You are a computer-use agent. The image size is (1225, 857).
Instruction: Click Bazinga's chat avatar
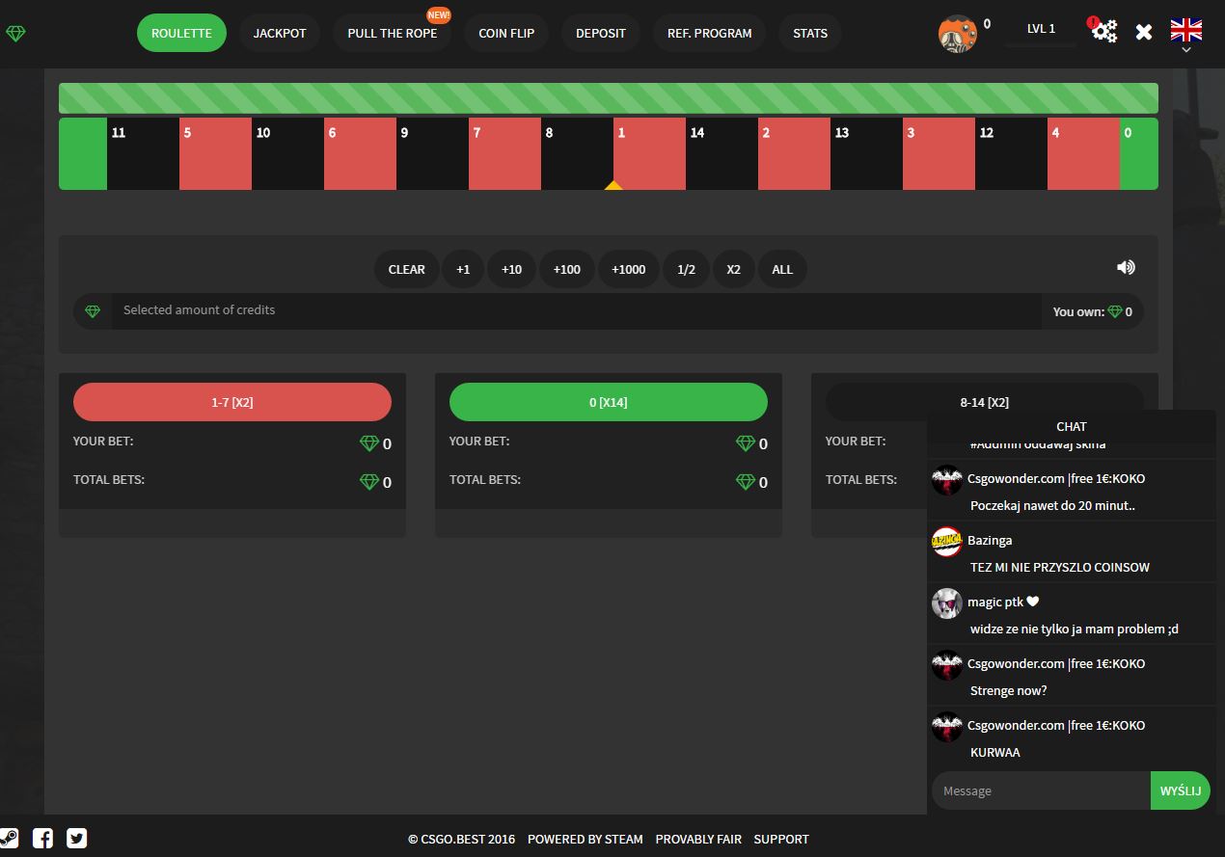tap(947, 541)
